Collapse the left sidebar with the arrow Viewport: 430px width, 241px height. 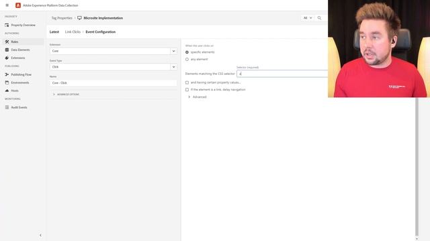(x=40, y=235)
